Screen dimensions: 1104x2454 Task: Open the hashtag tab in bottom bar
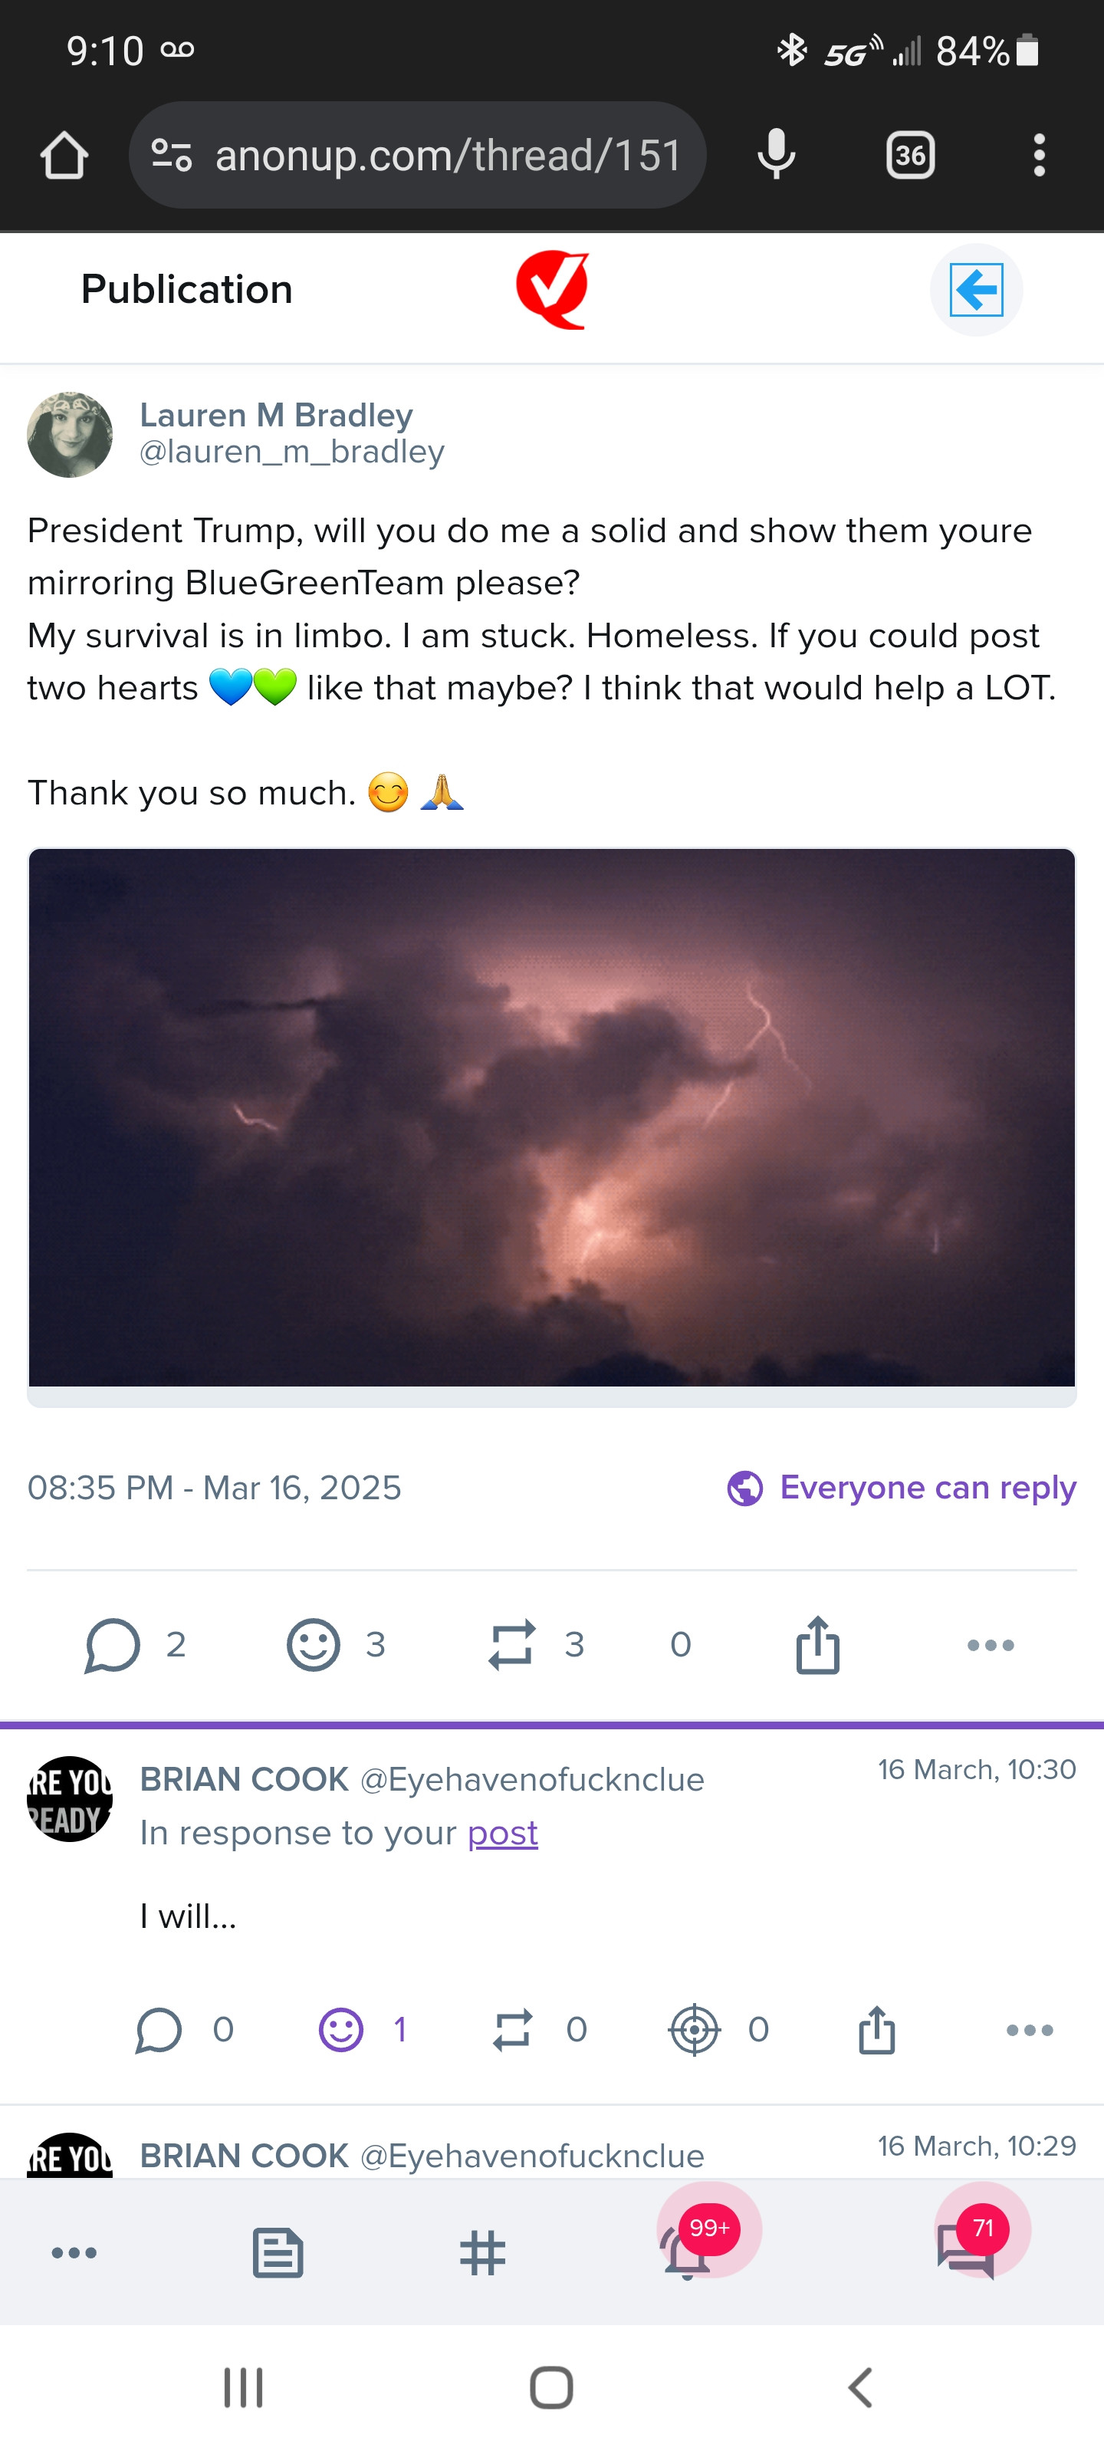click(x=482, y=2253)
